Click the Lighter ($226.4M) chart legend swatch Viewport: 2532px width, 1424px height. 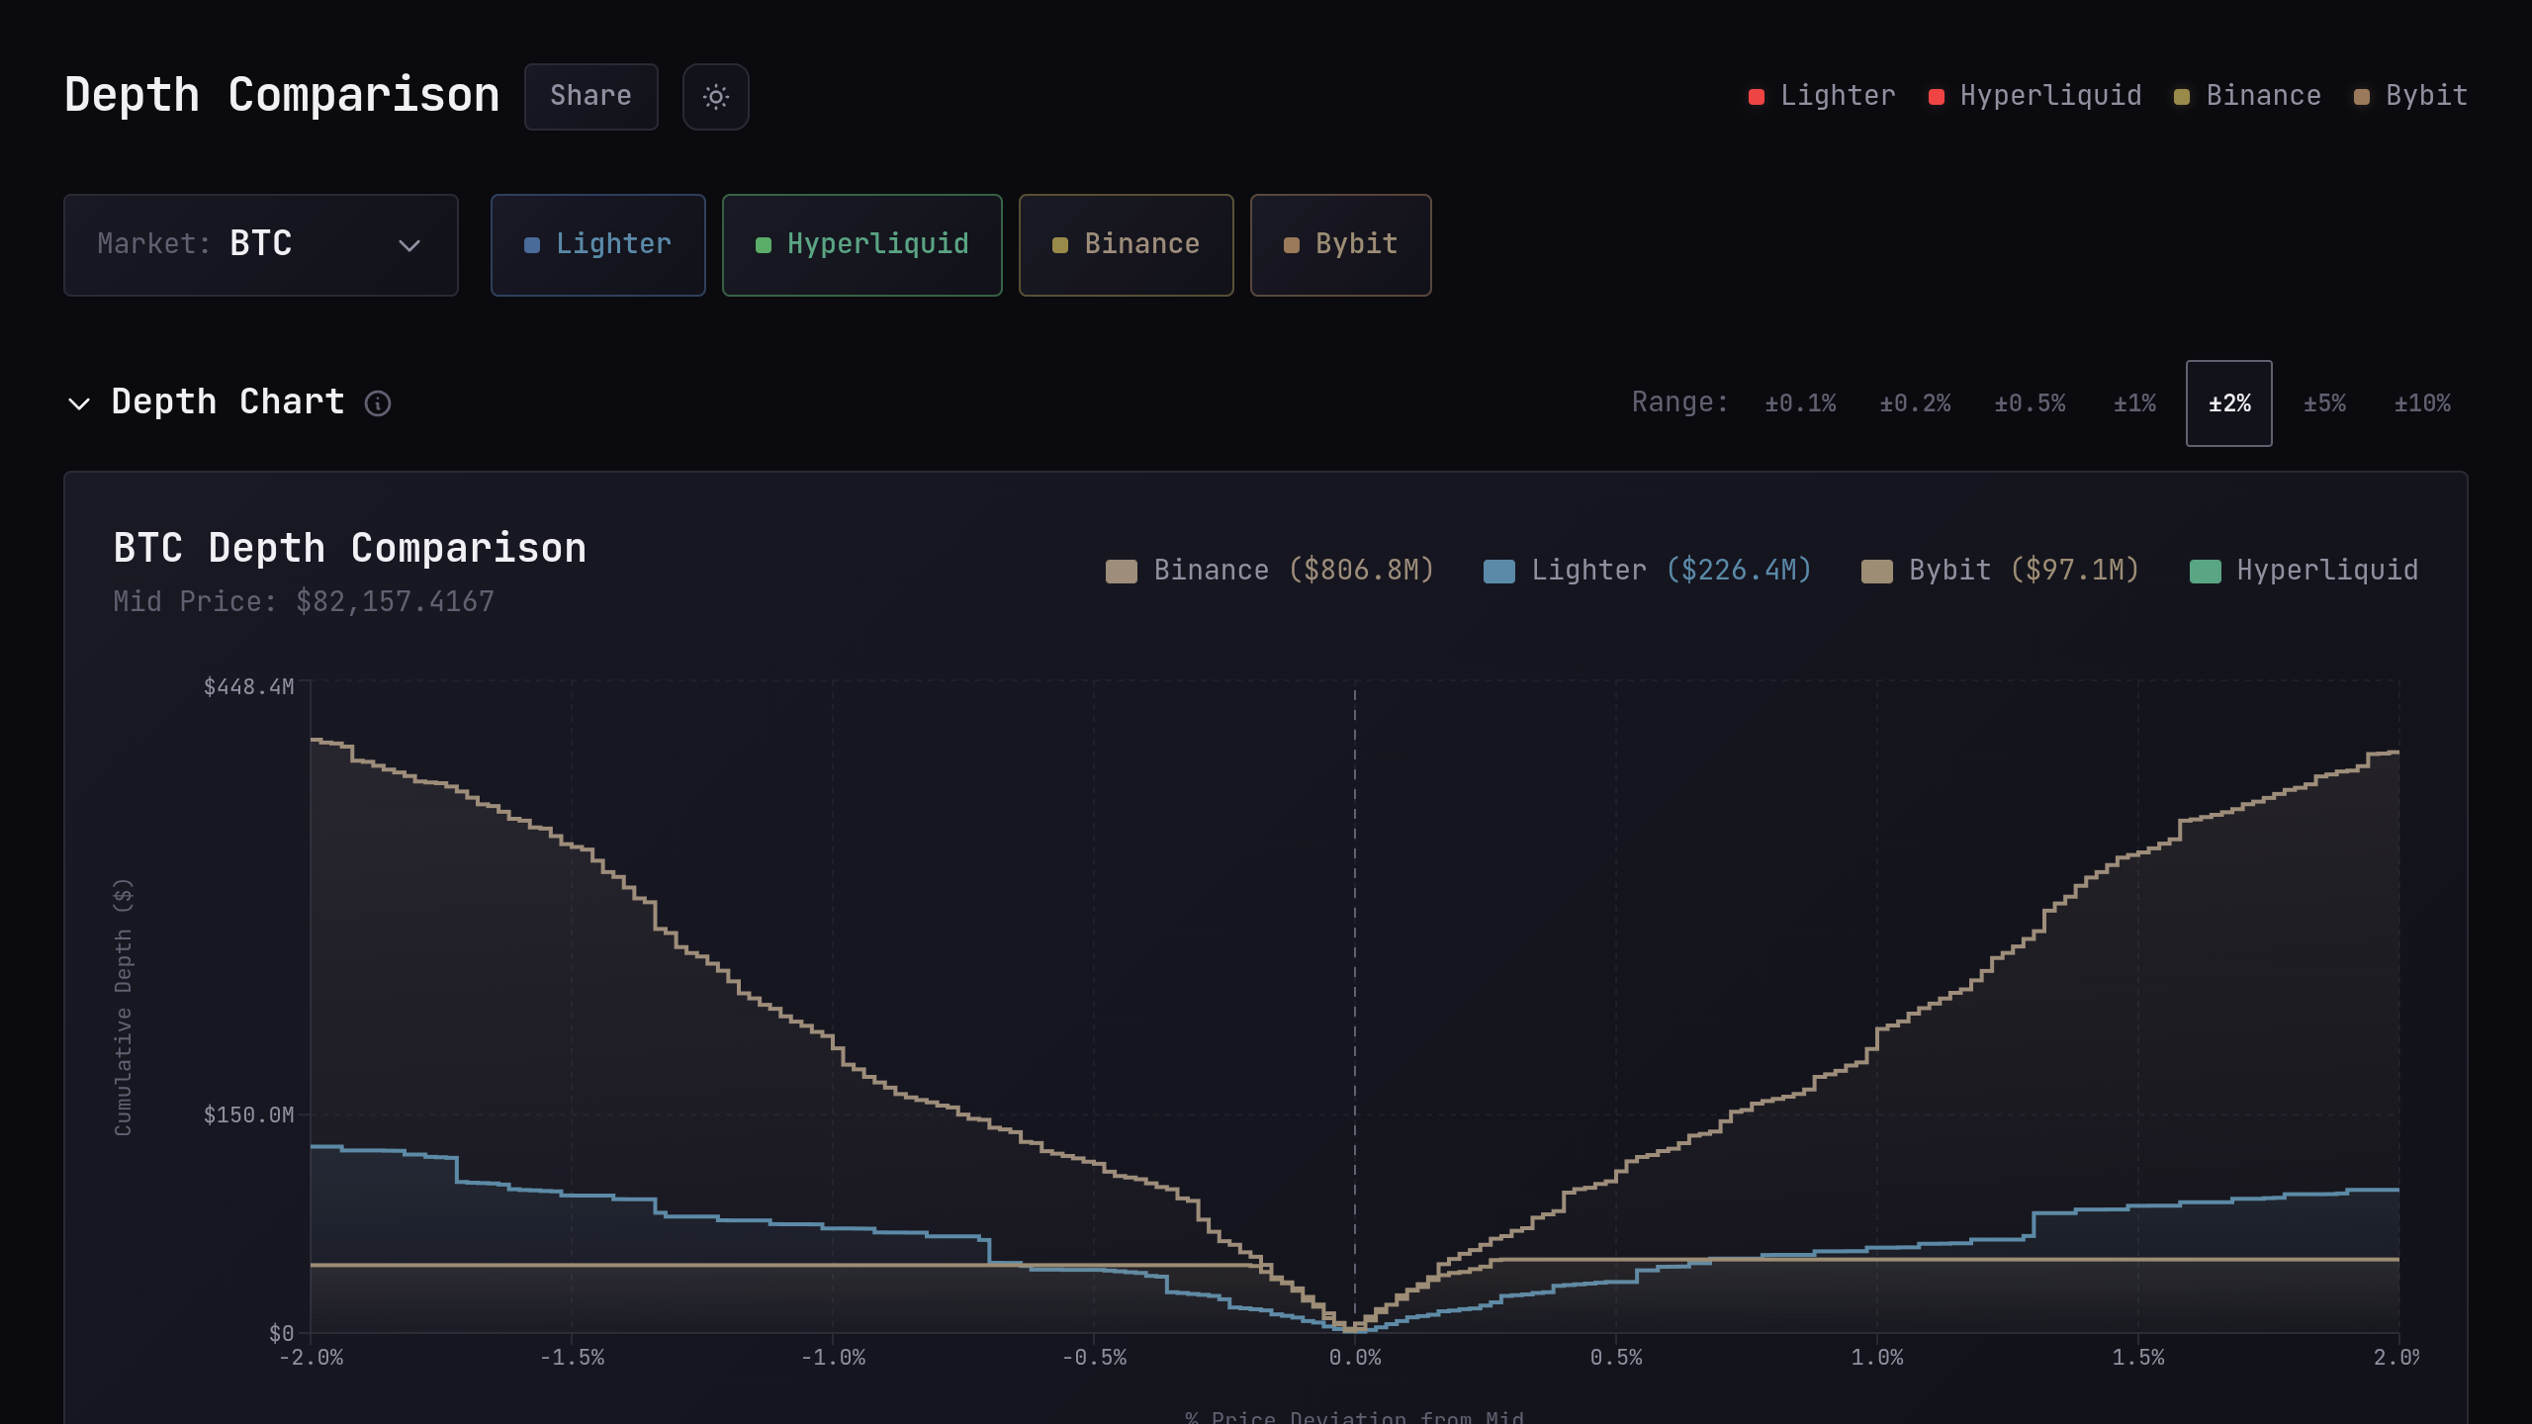[x=1498, y=572]
